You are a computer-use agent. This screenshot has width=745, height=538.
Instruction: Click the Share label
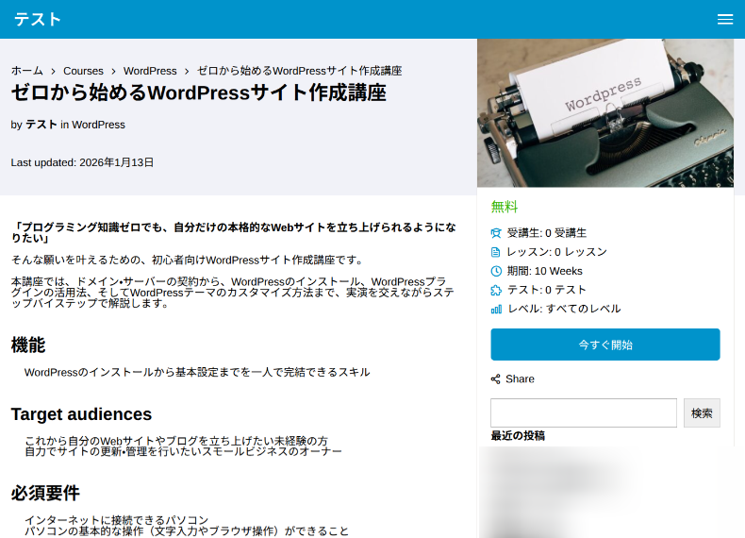520,379
